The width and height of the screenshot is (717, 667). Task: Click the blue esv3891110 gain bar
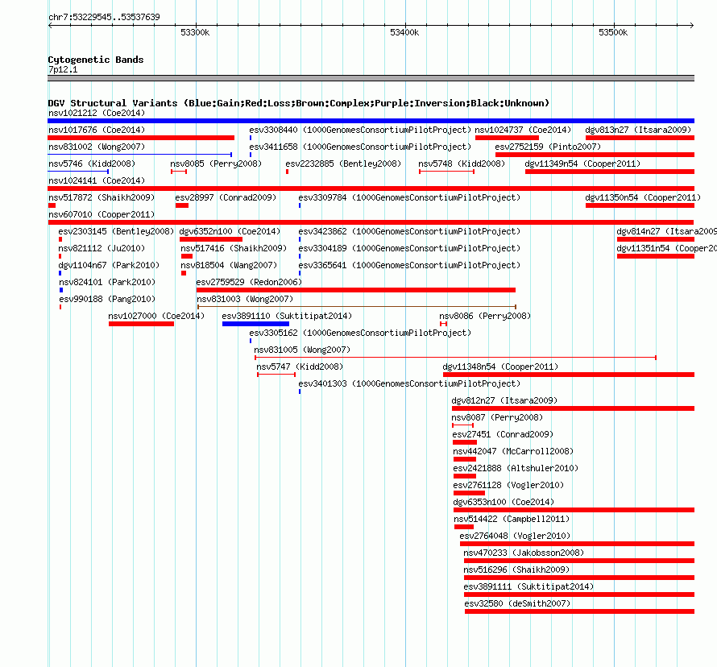click(x=255, y=324)
